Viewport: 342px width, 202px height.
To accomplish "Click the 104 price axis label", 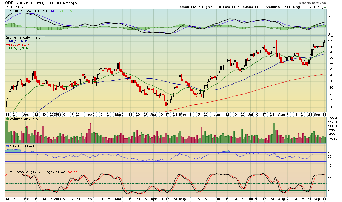I will tap(330, 36).
